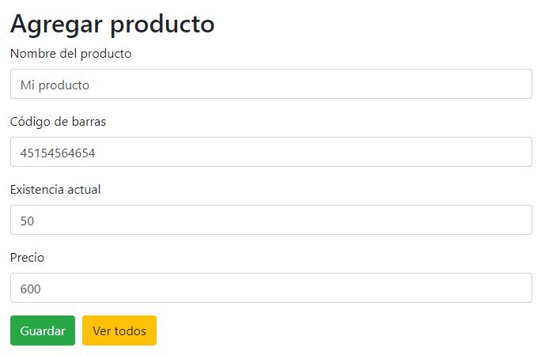Click the 'Código de barras' label text
Viewport: 541px width, 355px height.
point(58,122)
